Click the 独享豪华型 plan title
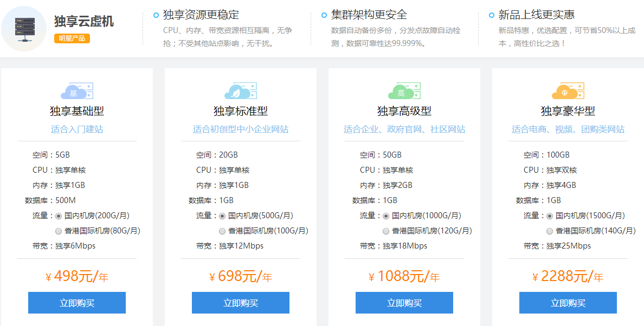The image size is (644, 326). 568,111
